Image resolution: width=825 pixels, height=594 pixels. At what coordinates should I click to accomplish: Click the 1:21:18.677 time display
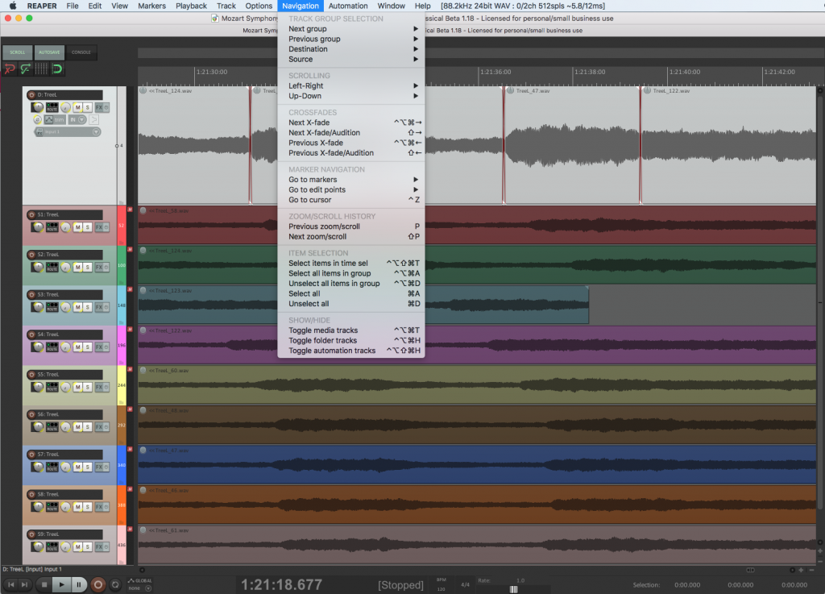[x=281, y=584]
